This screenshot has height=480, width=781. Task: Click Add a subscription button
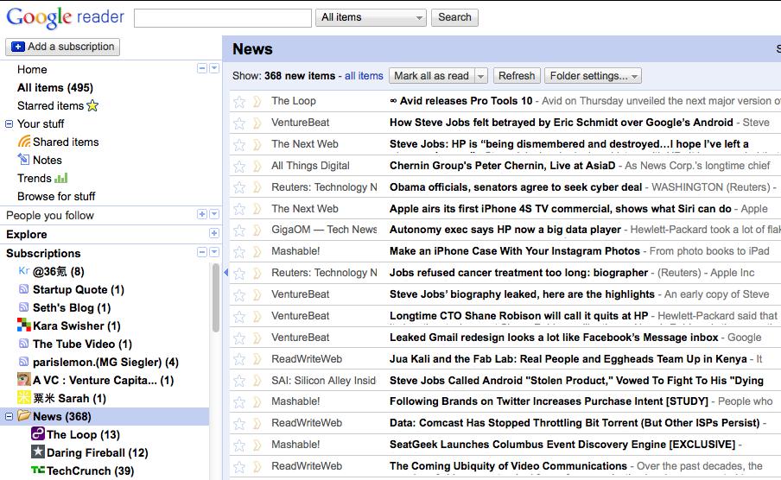pos(63,47)
